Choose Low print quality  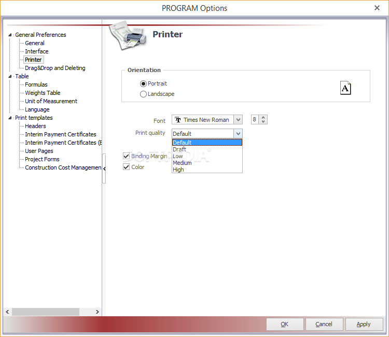pyautogui.click(x=207, y=156)
